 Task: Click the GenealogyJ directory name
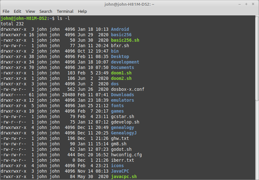124,133
